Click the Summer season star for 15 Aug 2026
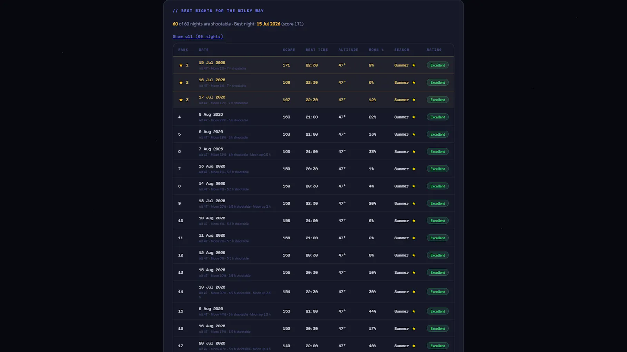The height and width of the screenshot is (352, 627). [x=414, y=273]
